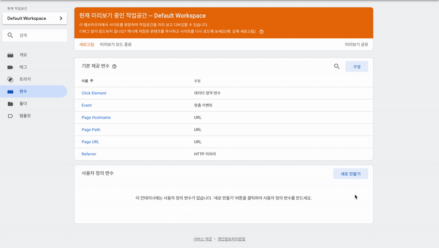This screenshot has height=248, width=439.
Task: Click 미리보기 공유 share preview link
Action: [356, 44]
